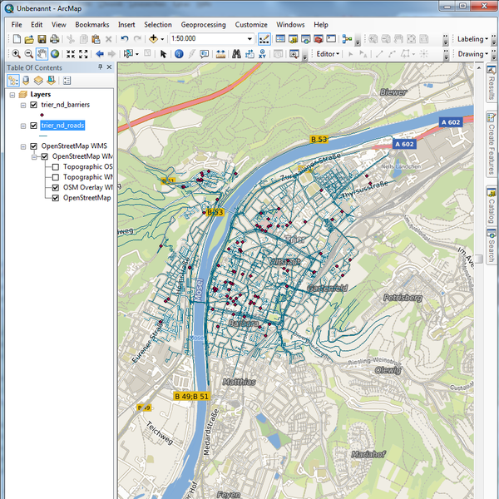Viewport: 499px width, 499px height.
Task: Open the Bookmarks menu
Action: (x=92, y=24)
